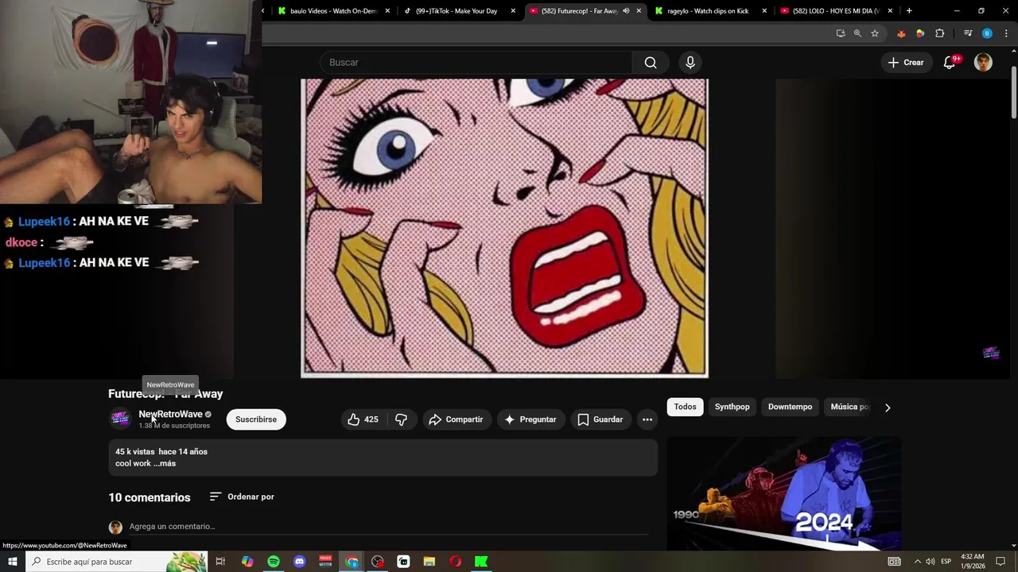Open the NewRetroWave channel name link
The height and width of the screenshot is (572, 1018).
pyautogui.click(x=170, y=414)
